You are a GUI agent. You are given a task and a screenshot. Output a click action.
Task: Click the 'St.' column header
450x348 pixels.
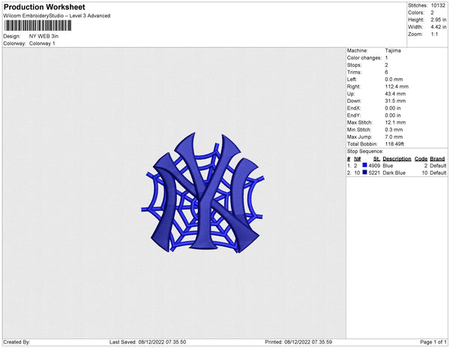[376, 159]
